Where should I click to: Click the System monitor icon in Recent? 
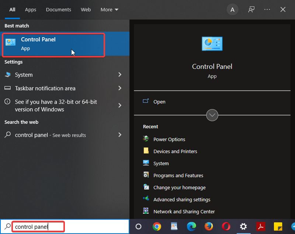(x=146, y=163)
